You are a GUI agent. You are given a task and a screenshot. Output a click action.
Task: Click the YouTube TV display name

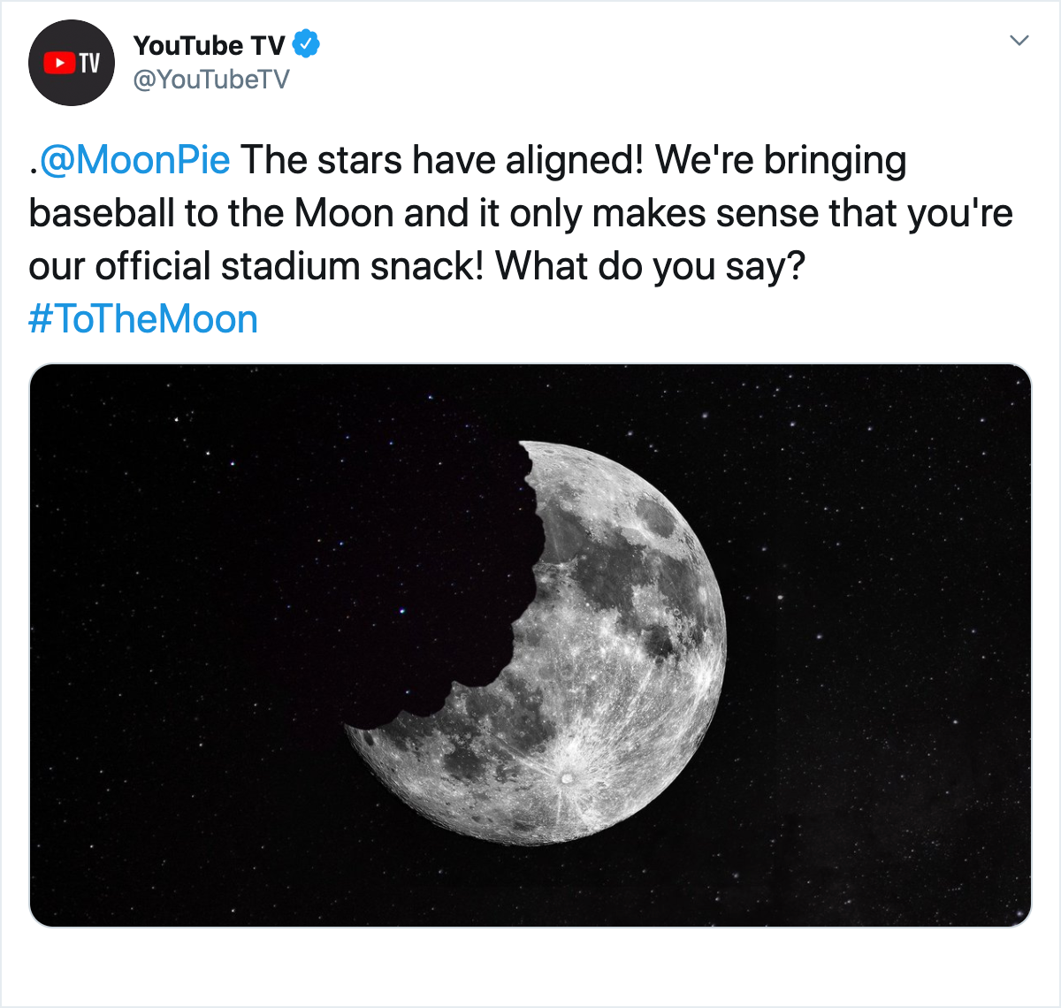[x=209, y=45]
